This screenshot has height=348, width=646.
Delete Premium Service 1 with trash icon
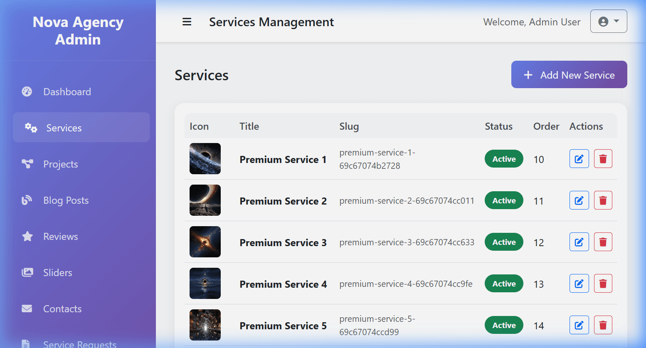pos(603,159)
